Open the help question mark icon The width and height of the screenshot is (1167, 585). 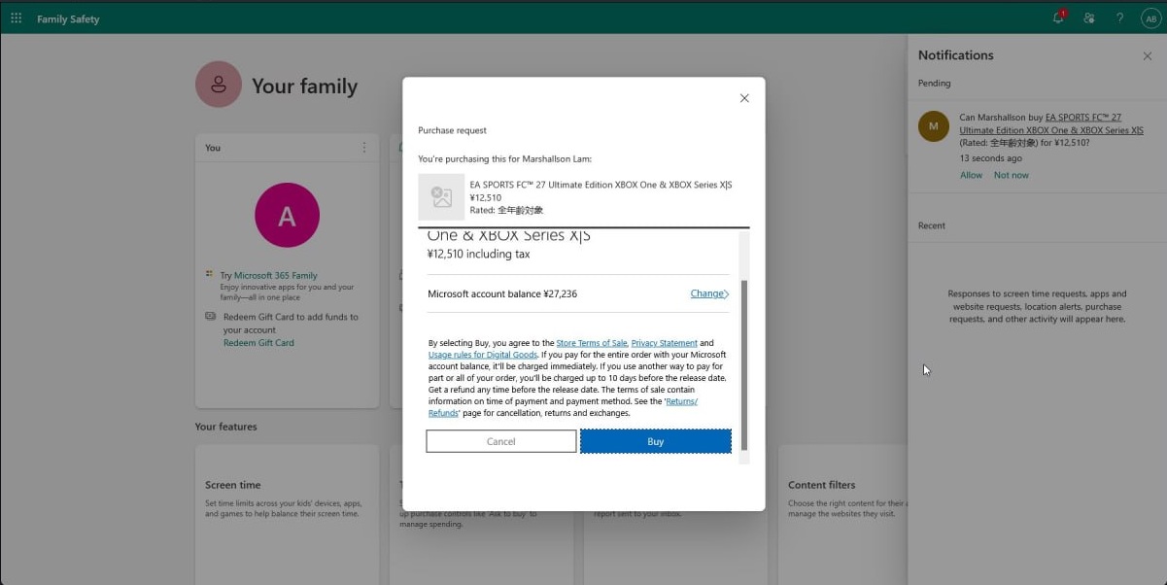[1119, 18]
